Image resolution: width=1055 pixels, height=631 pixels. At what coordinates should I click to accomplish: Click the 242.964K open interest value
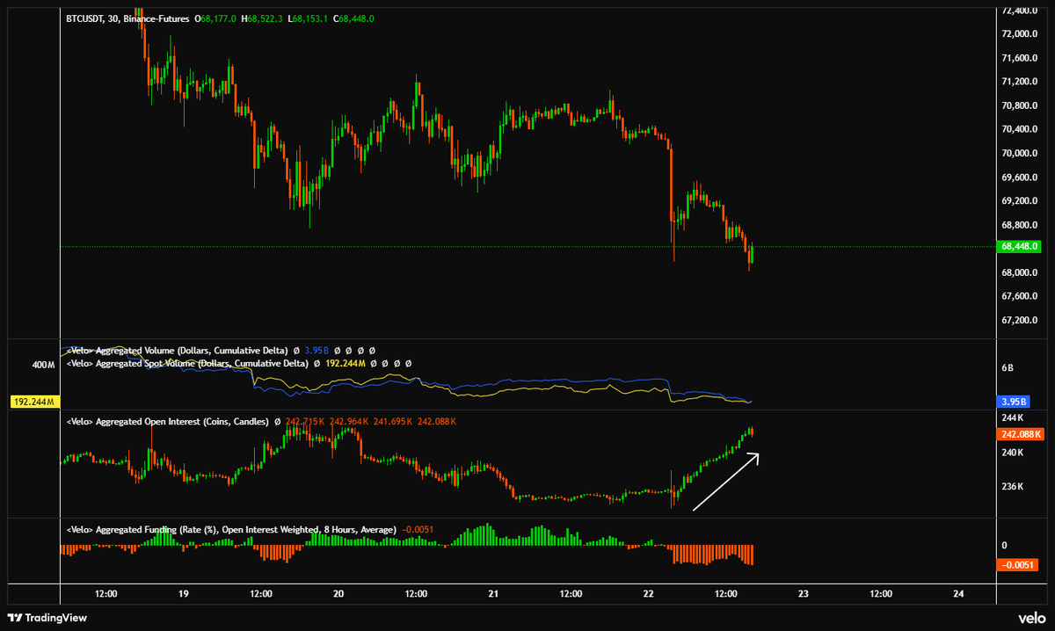coord(349,422)
